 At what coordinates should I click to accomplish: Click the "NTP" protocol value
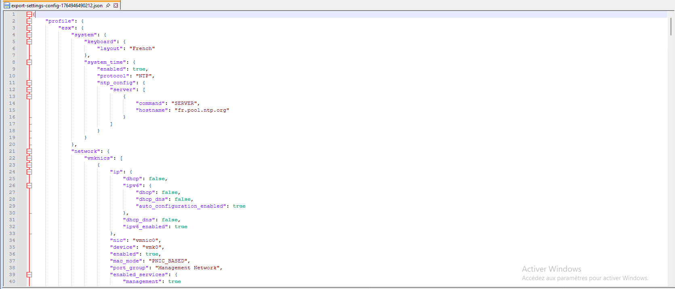pos(144,76)
